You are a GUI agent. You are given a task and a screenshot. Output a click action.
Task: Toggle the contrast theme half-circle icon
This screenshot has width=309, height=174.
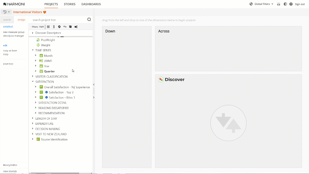click(x=285, y=4)
